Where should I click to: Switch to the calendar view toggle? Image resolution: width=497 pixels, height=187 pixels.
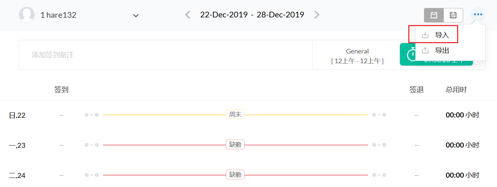[453, 15]
